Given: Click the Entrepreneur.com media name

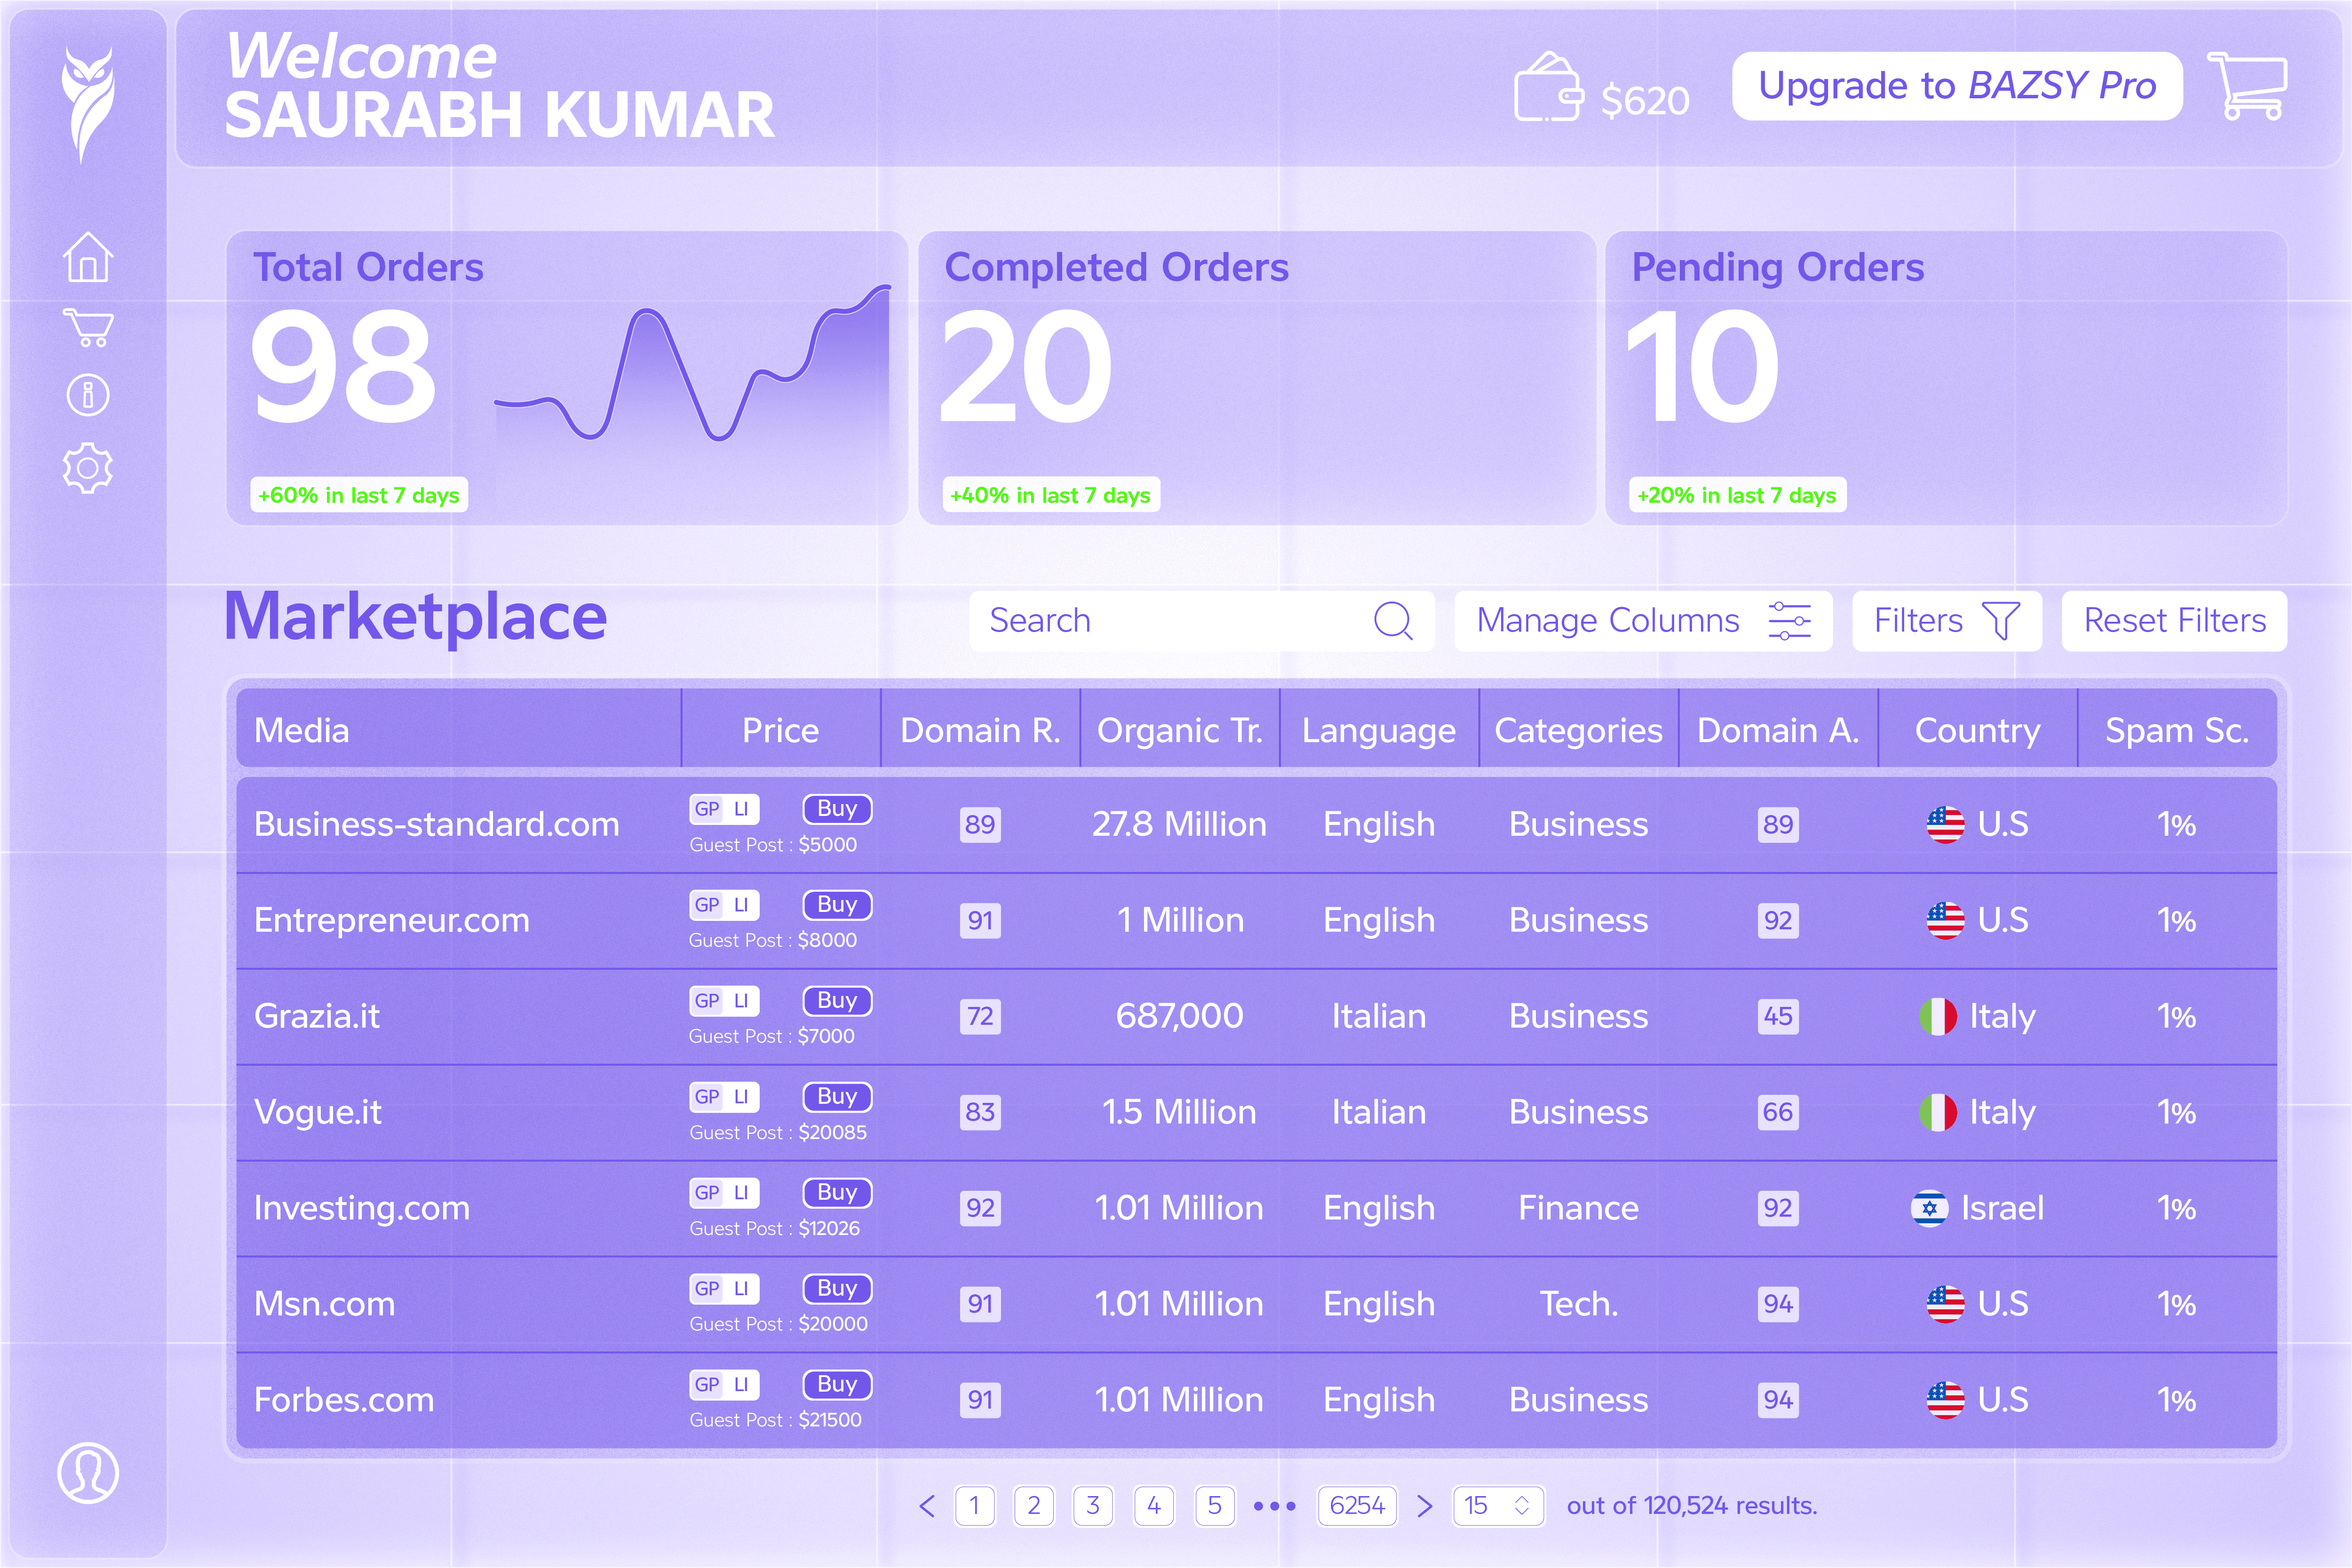Looking at the screenshot, I should tap(392, 921).
